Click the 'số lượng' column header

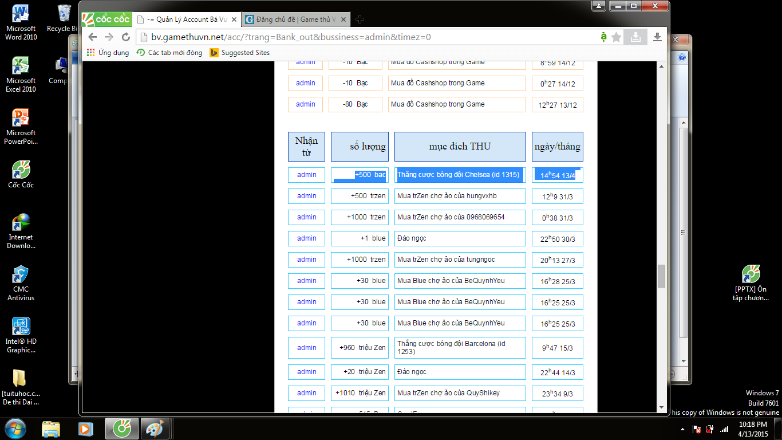360,147
